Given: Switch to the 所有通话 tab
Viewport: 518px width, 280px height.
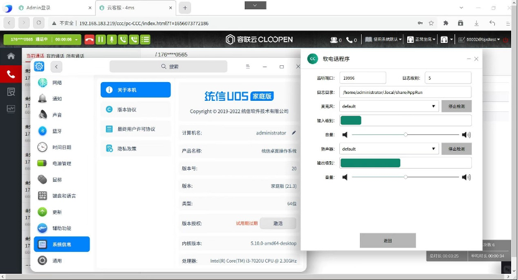Looking at the screenshot, I should coord(75,56).
